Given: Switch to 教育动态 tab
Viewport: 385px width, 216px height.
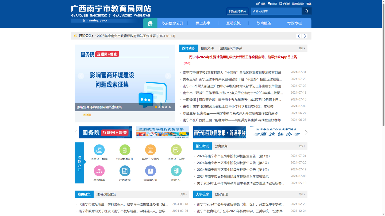Looking at the screenshot, I should [188, 48].
